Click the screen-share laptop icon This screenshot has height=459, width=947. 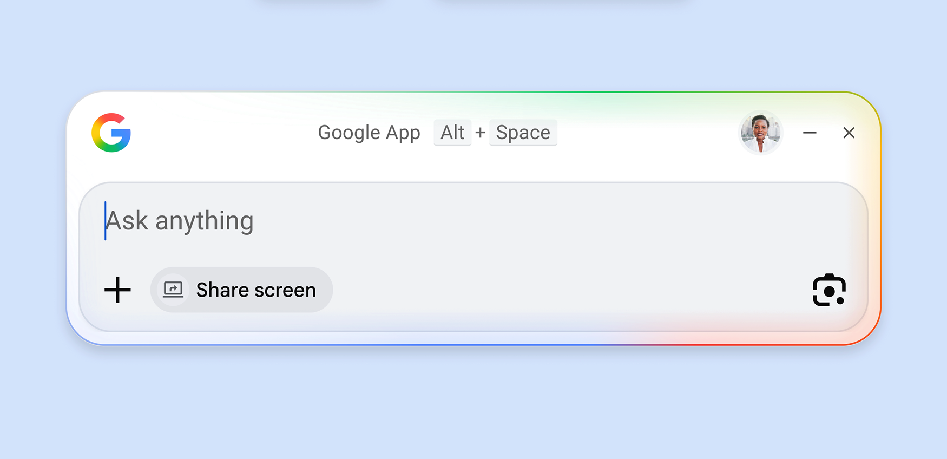coord(172,289)
